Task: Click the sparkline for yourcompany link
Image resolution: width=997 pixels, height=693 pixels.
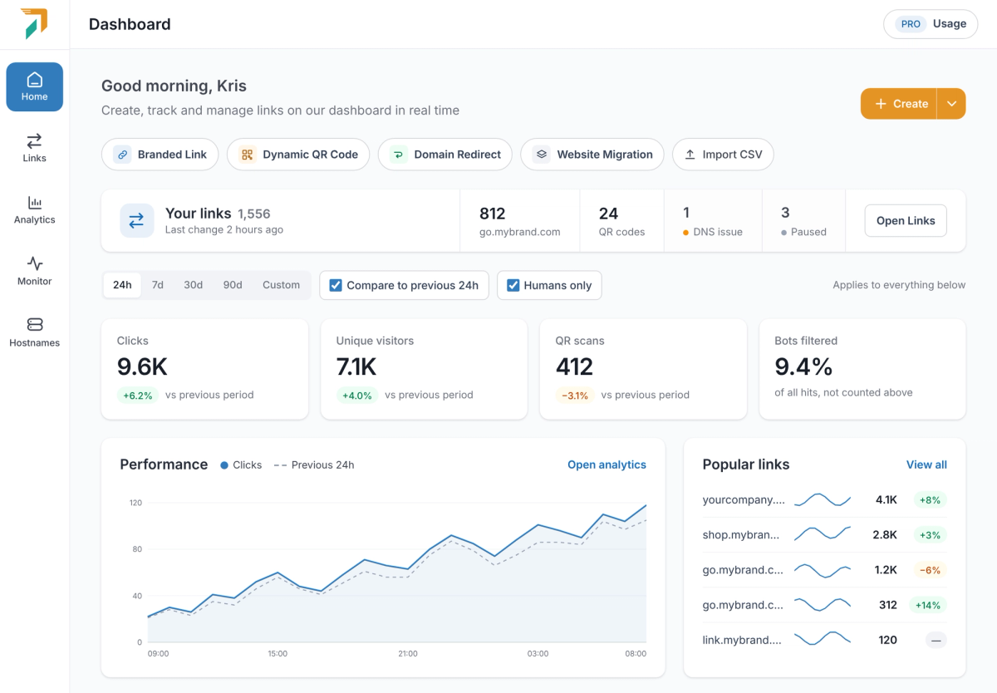Action: coord(823,500)
